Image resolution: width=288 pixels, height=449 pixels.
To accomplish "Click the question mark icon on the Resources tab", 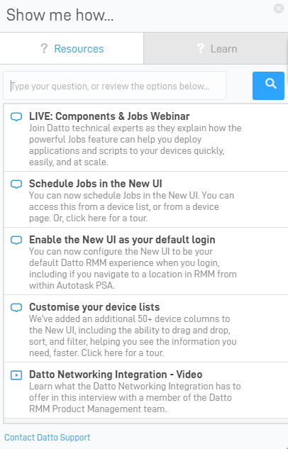I will [x=44, y=48].
